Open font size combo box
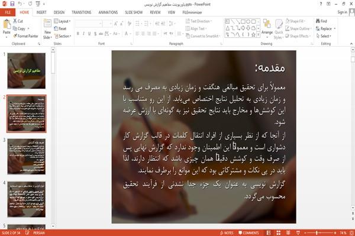355x236 pixels. click(107, 24)
